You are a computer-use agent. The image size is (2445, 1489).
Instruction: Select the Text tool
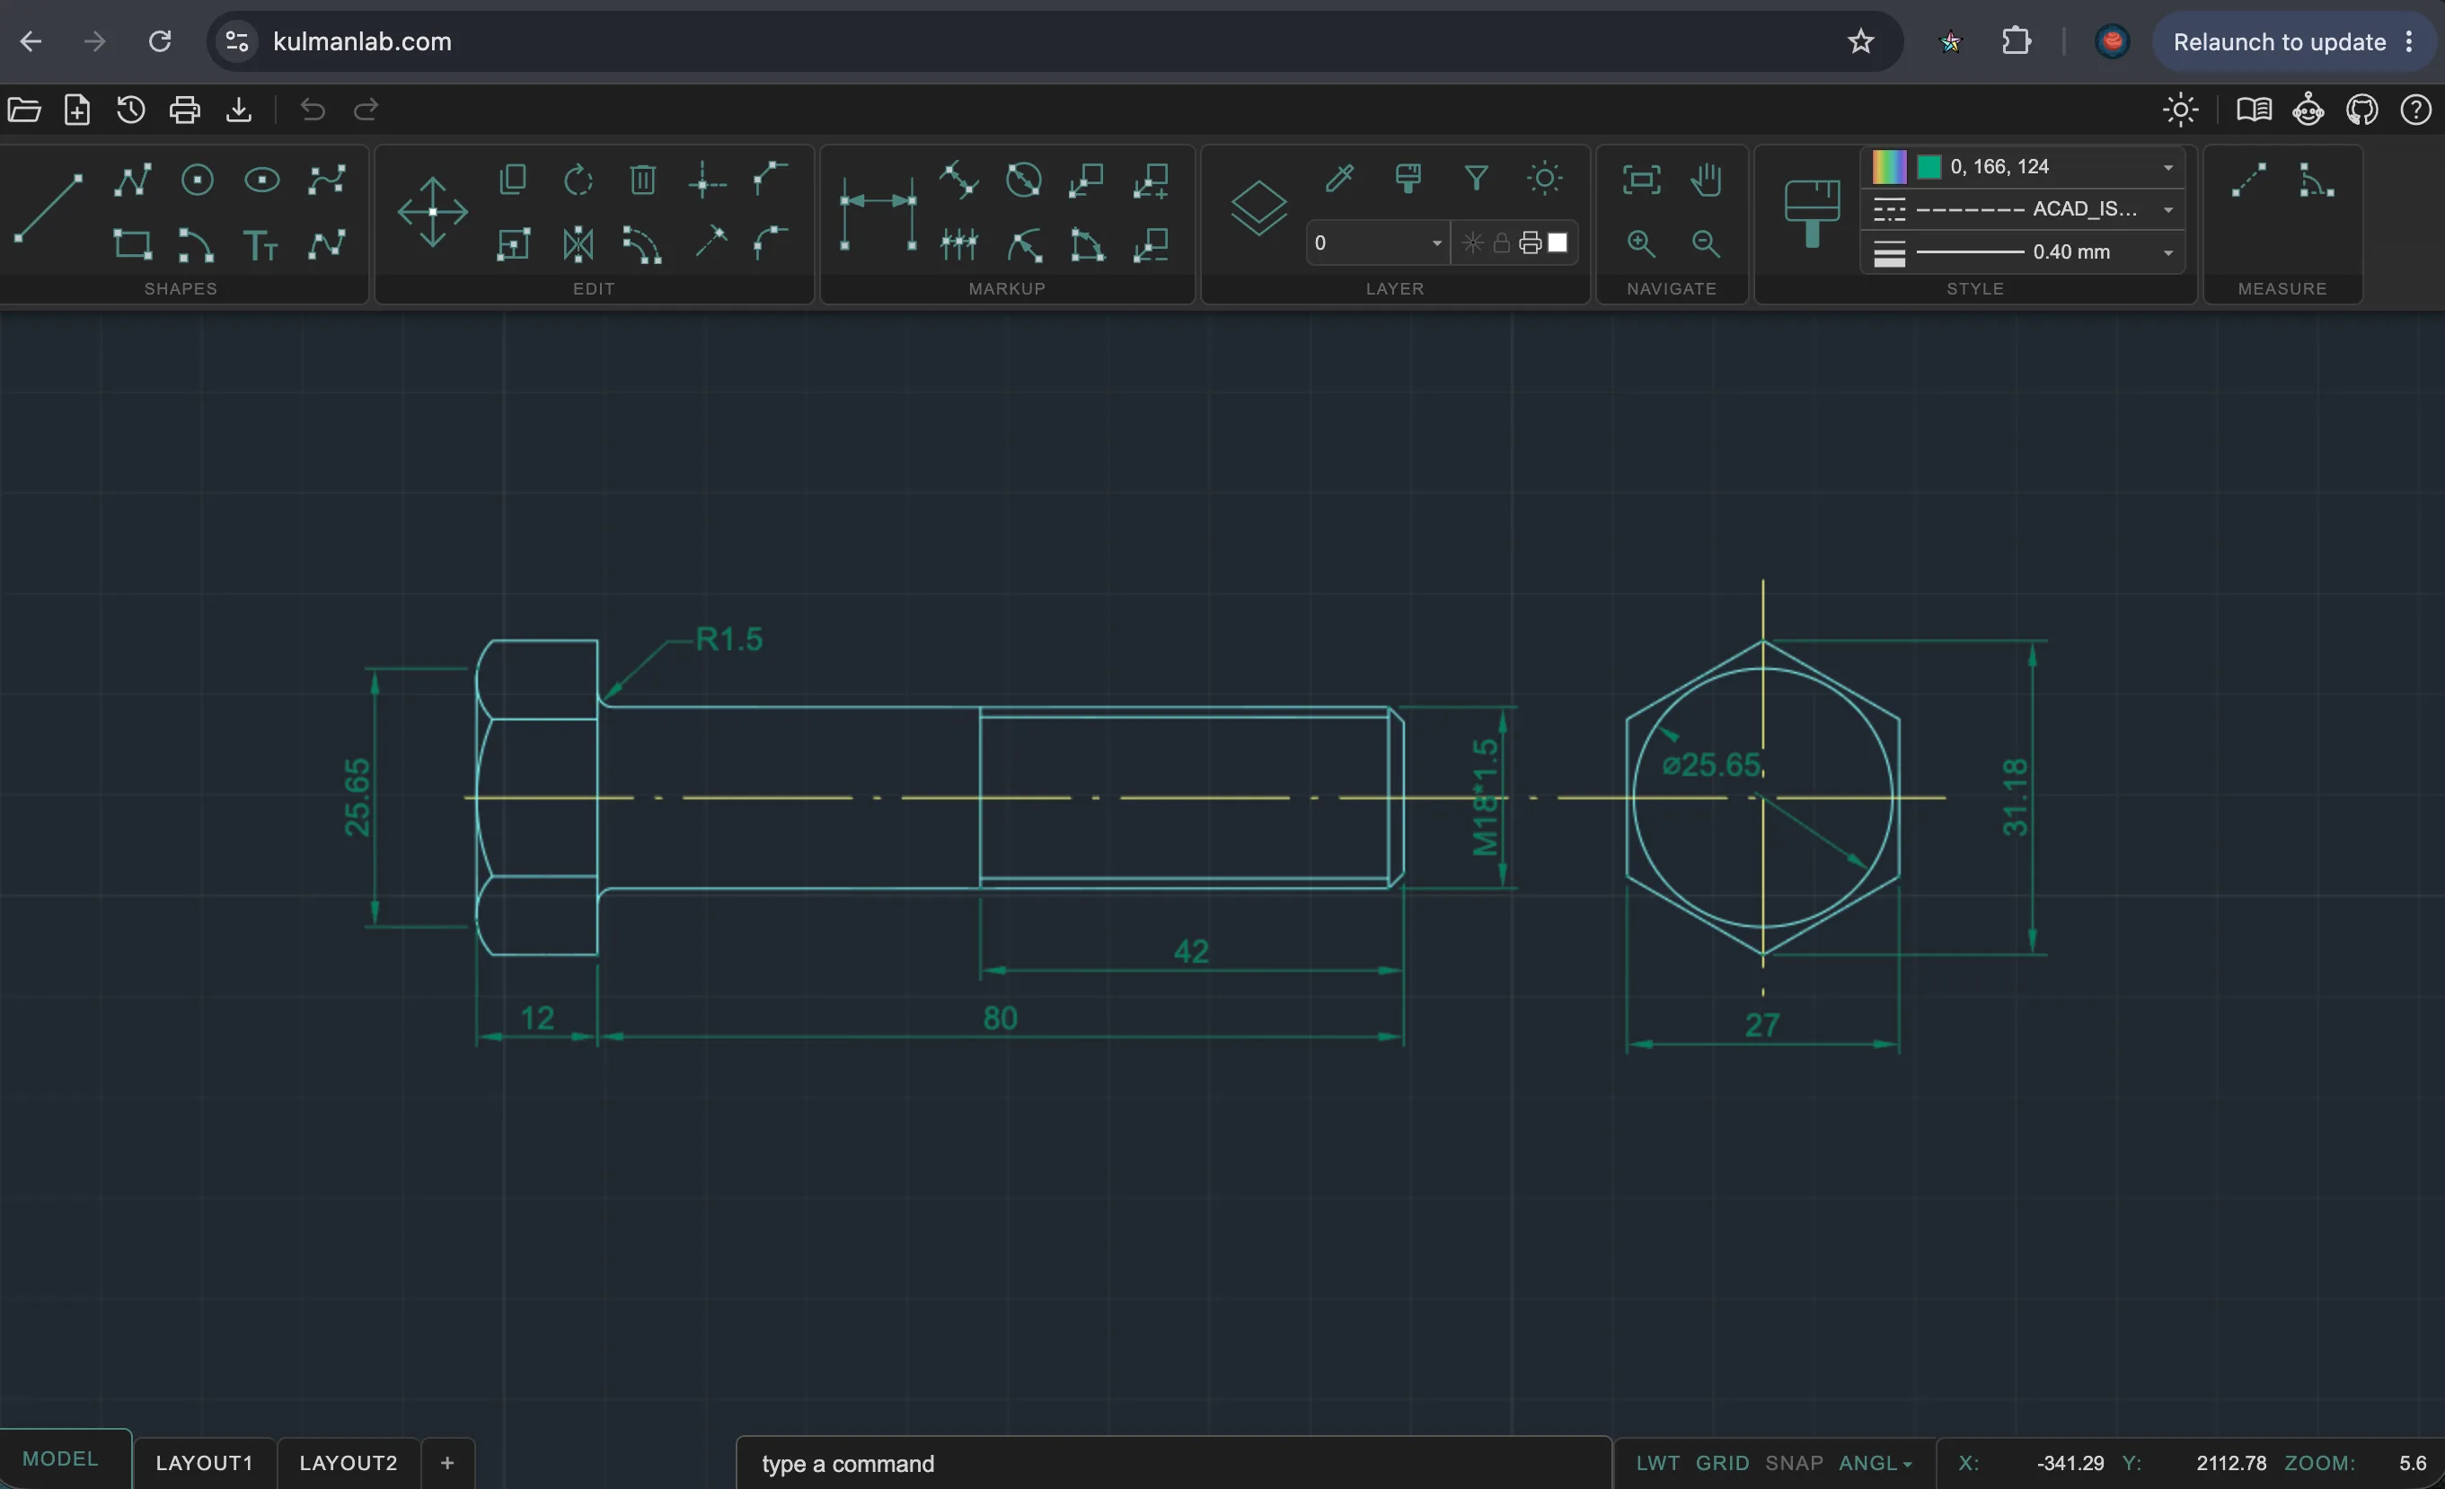tap(261, 244)
